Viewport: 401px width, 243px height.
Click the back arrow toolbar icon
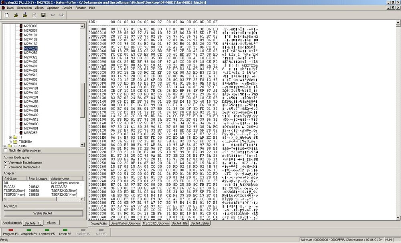(x=53, y=15)
